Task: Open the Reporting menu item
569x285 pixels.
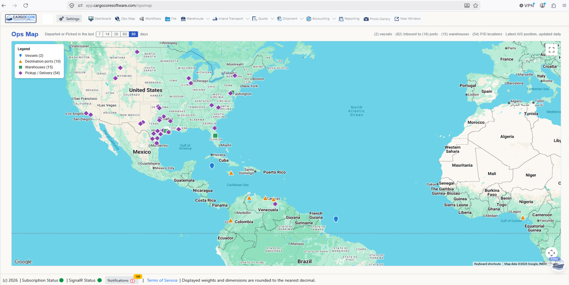Action: pos(349,19)
